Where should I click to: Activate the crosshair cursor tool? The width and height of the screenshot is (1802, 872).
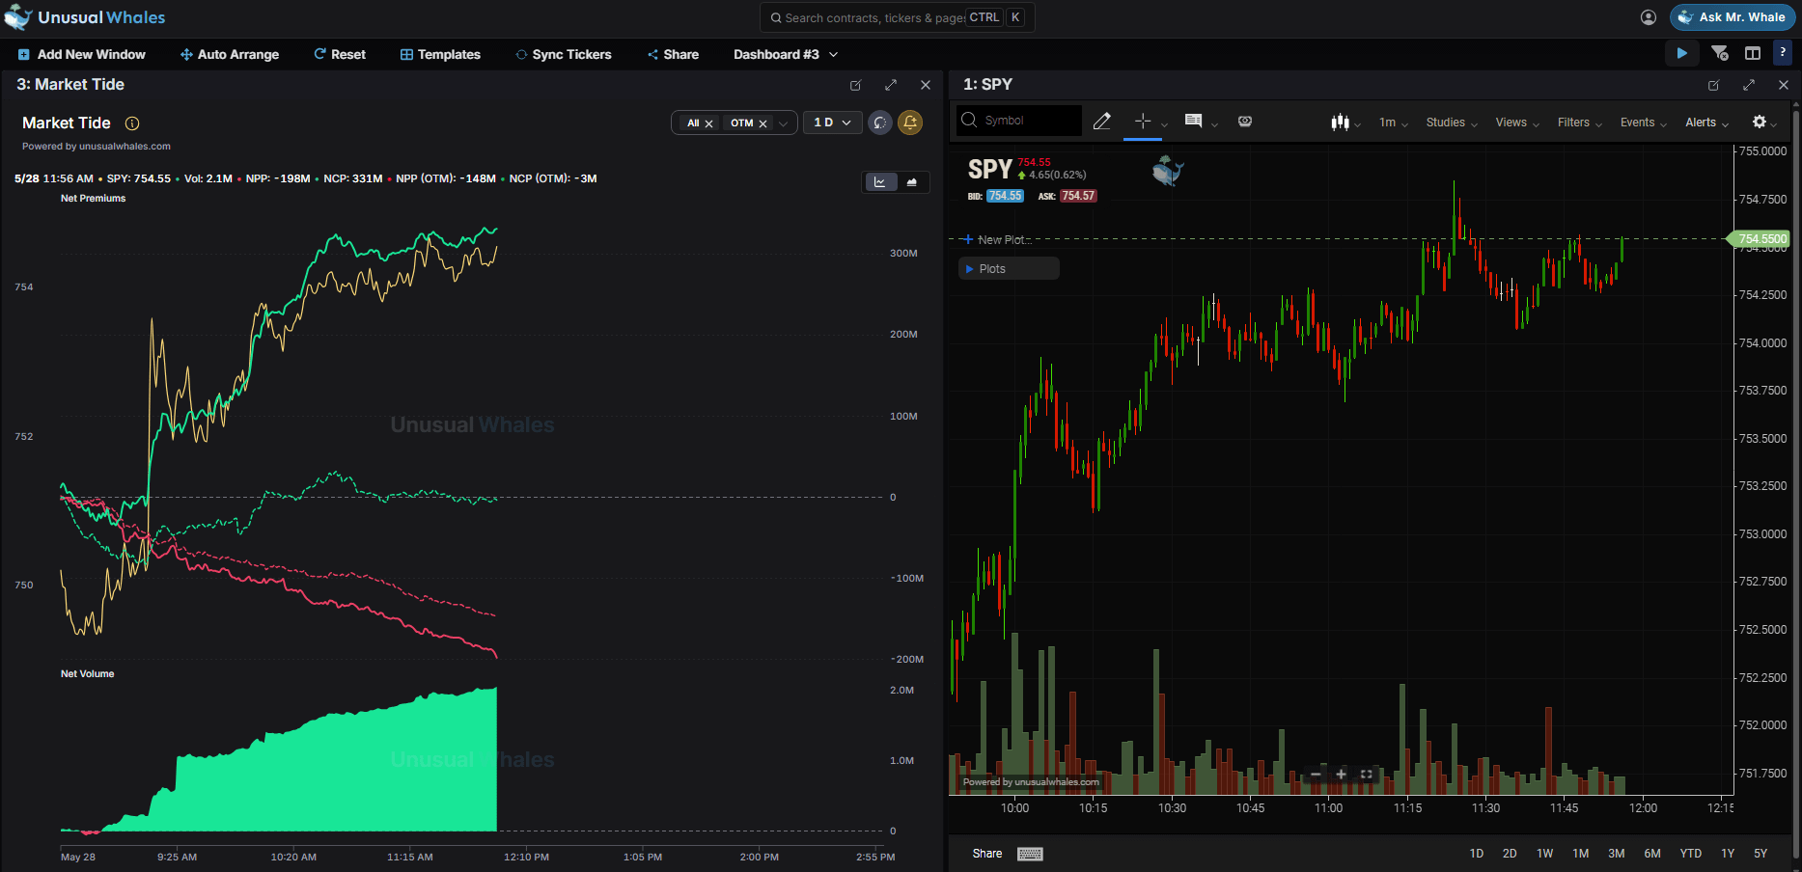[1143, 122]
